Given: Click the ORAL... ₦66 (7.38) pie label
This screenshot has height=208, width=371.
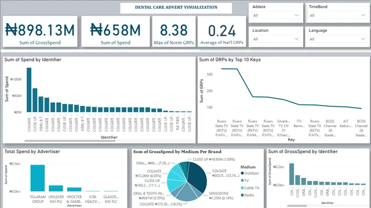Looking at the screenshot, I should [x=152, y=163].
